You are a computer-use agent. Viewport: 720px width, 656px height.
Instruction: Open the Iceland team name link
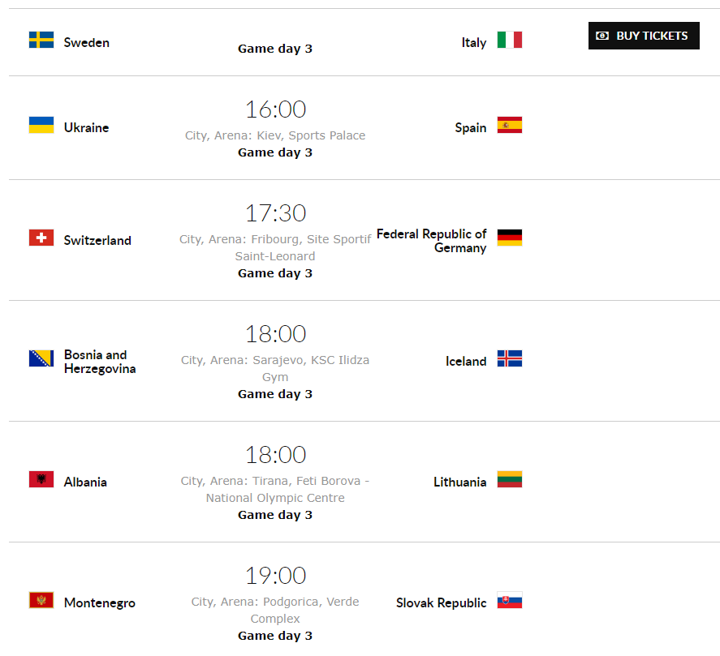tap(466, 362)
